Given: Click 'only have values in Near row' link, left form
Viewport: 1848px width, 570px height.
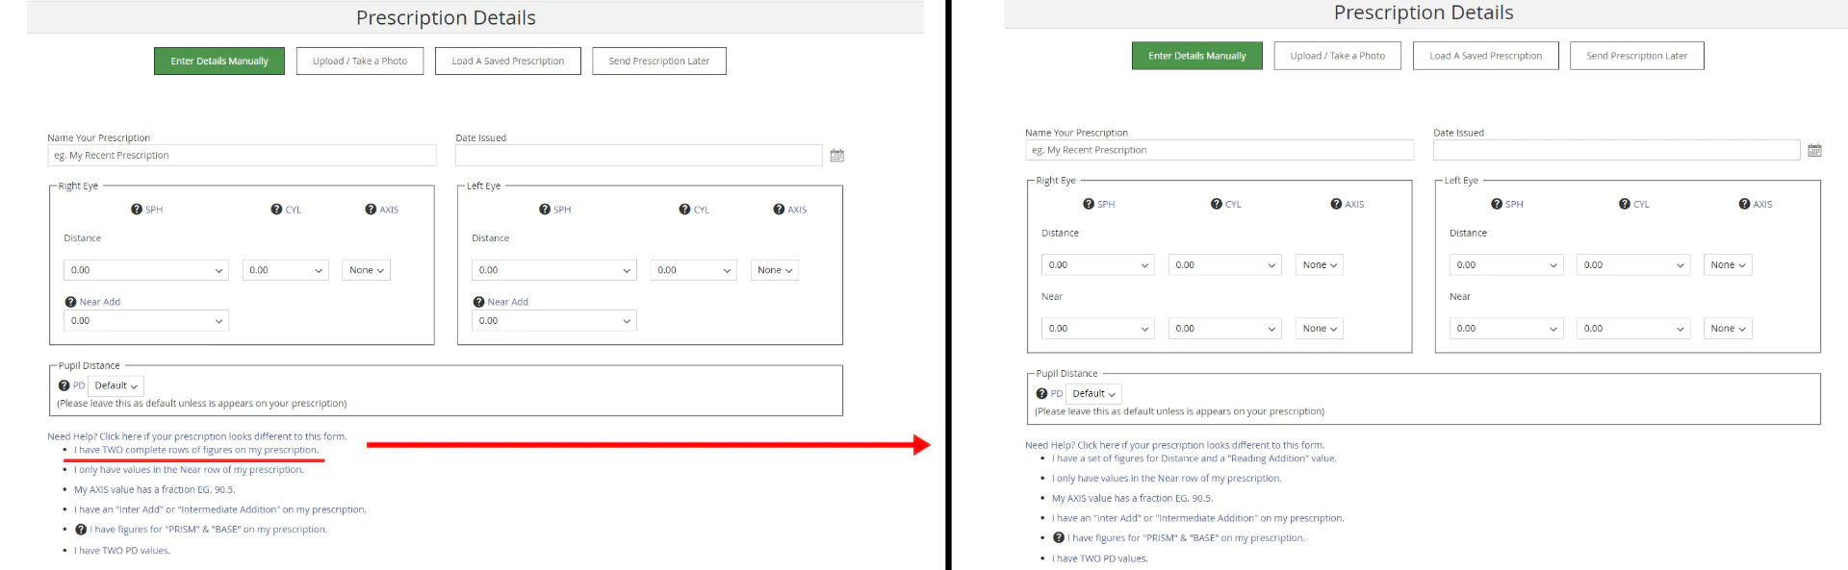Looking at the screenshot, I should click(x=189, y=470).
